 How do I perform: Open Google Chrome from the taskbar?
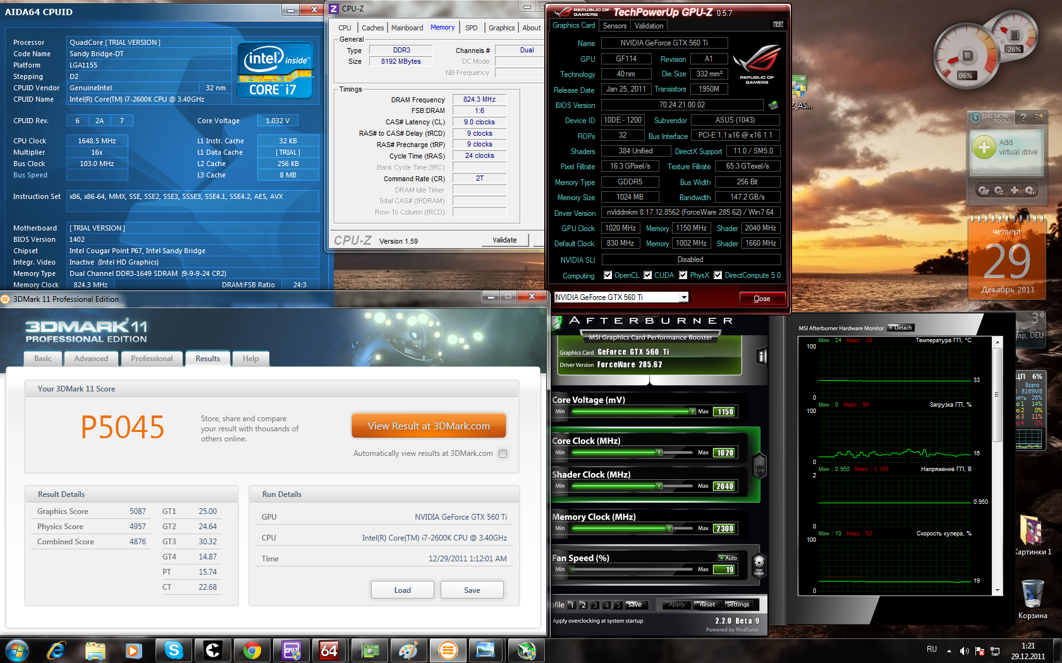(x=252, y=650)
